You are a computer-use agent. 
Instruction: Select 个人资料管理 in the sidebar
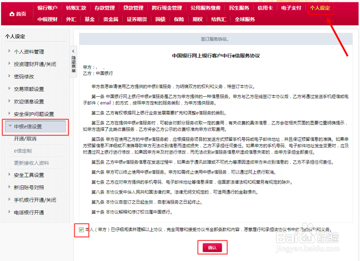click(x=29, y=52)
